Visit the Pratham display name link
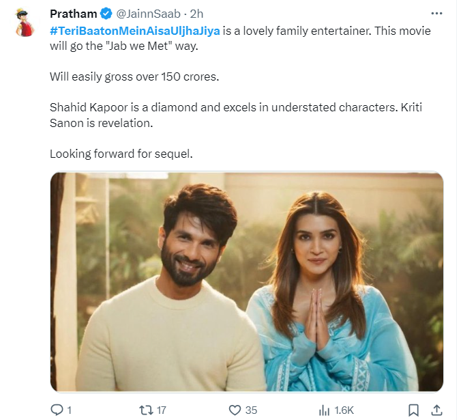The image size is (461, 420). (x=74, y=14)
